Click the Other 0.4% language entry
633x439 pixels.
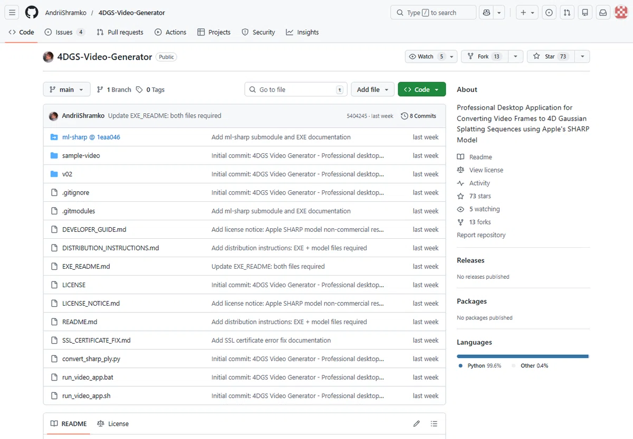[530, 366]
